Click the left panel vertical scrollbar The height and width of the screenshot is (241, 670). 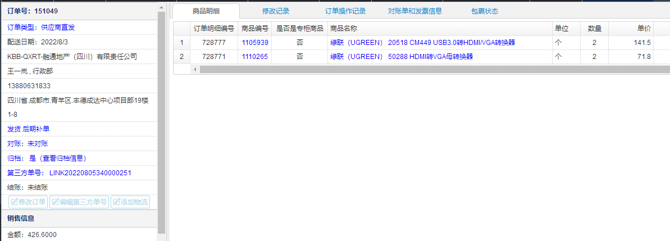[161, 122]
